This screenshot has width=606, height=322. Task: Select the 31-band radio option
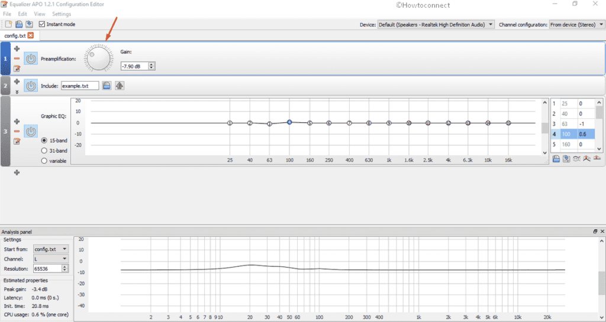point(44,151)
